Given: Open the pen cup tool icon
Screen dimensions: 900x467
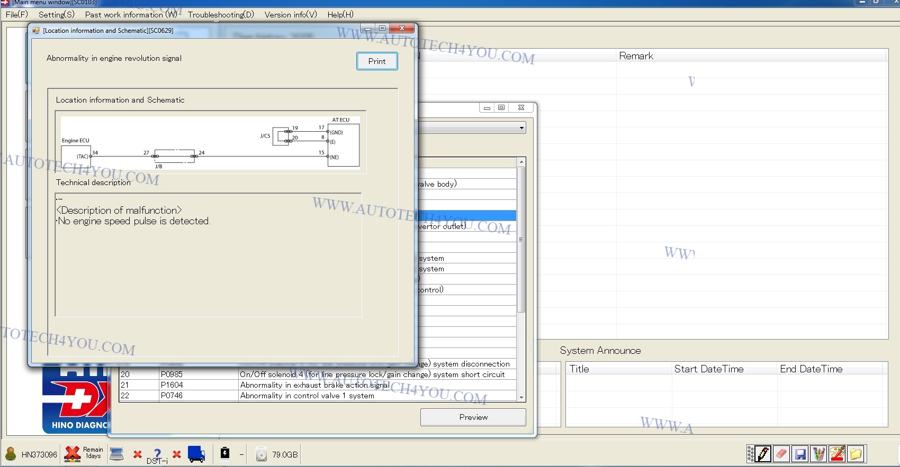Looking at the screenshot, I should [x=818, y=454].
